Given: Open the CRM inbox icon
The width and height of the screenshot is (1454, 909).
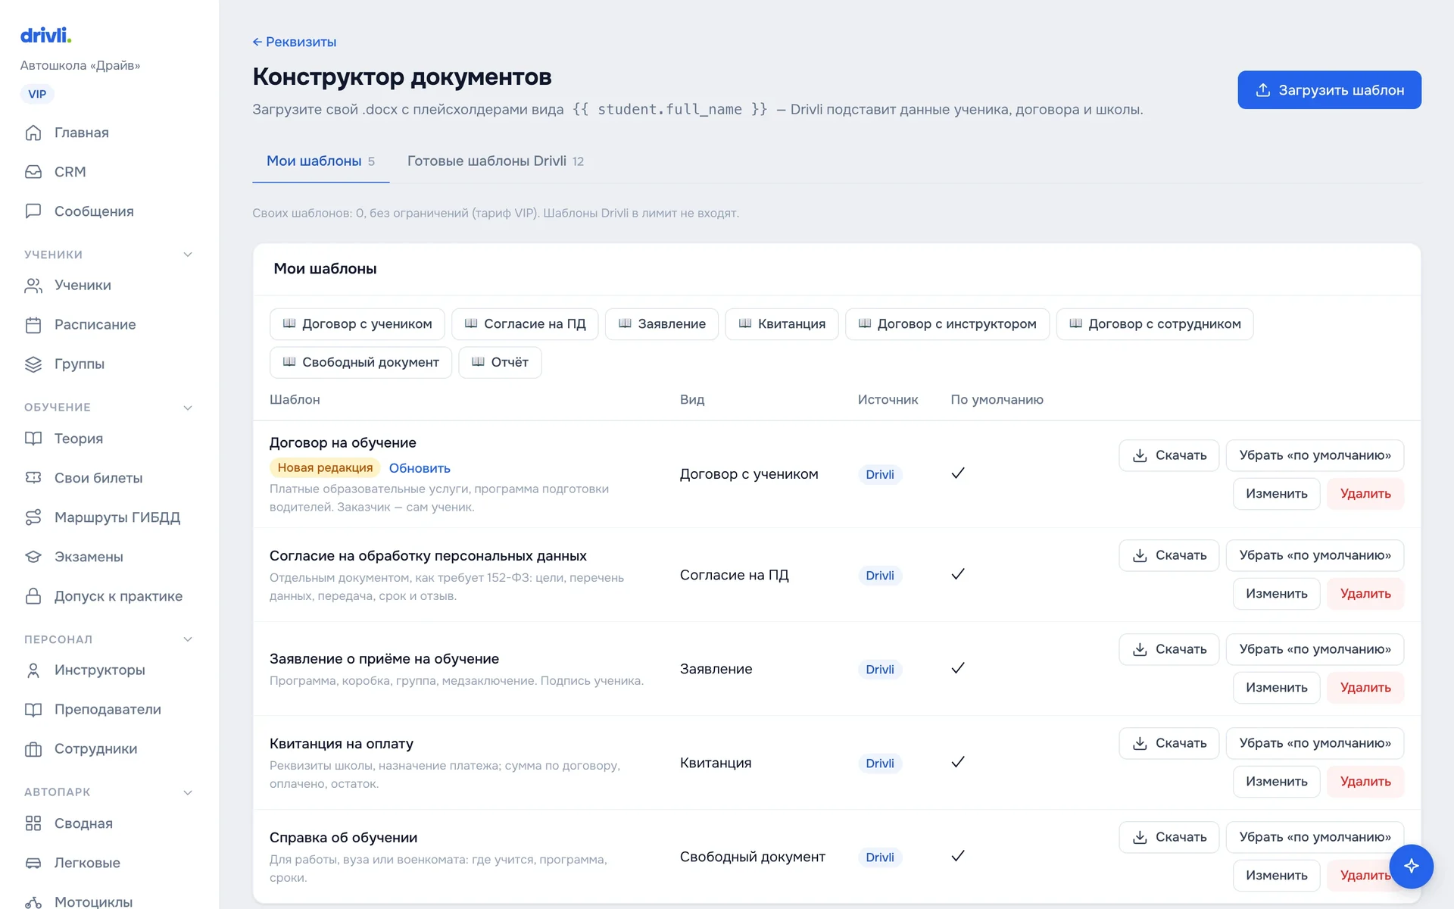Looking at the screenshot, I should tap(33, 172).
